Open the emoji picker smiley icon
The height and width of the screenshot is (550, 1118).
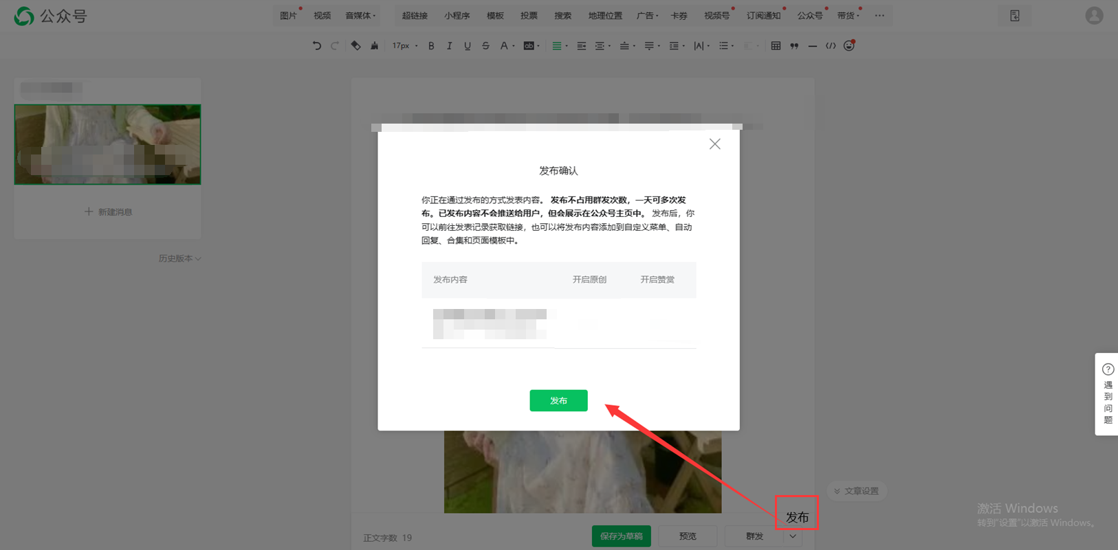pos(849,46)
